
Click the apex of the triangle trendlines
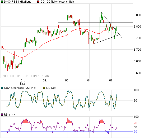click(119, 35)
